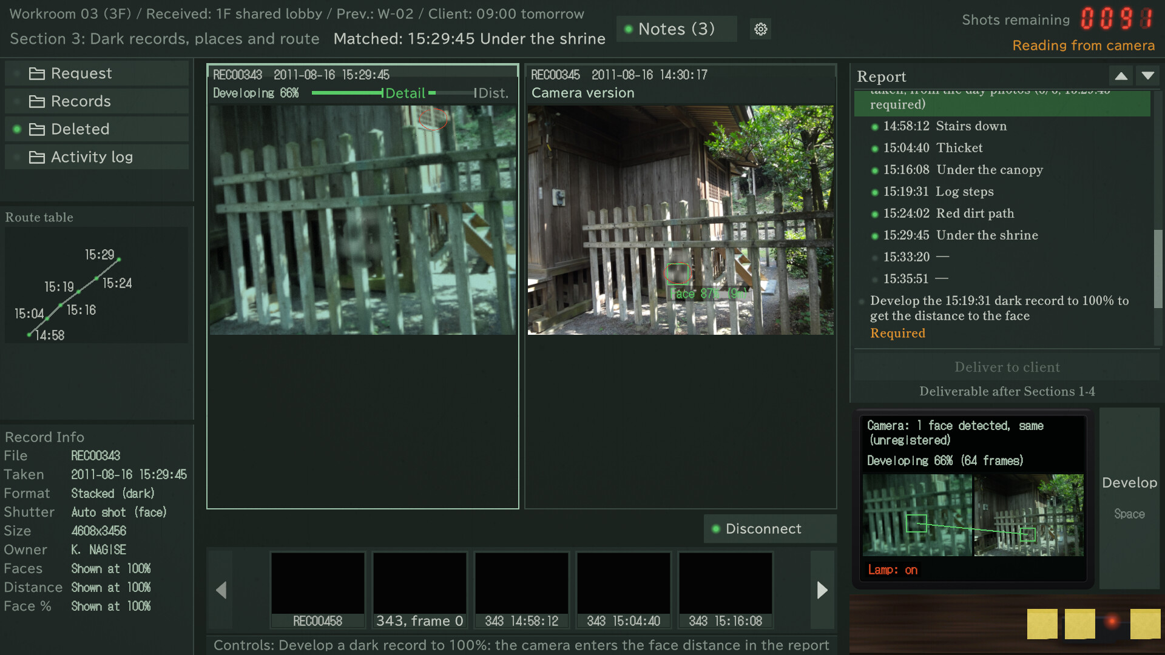
Task: Click the Size 4608x3456 value
Action: coord(99,531)
